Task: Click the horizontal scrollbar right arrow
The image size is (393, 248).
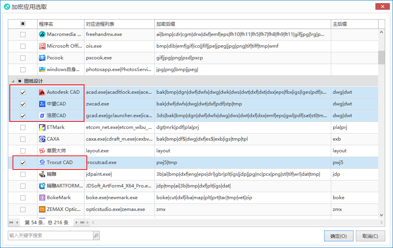Action: (x=382, y=222)
